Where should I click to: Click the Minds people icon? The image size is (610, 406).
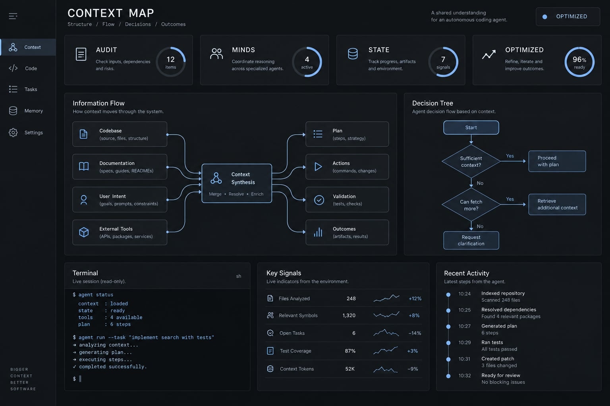(x=216, y=54)
